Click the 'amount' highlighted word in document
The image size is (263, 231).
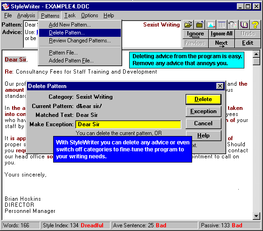coord(14,90)
